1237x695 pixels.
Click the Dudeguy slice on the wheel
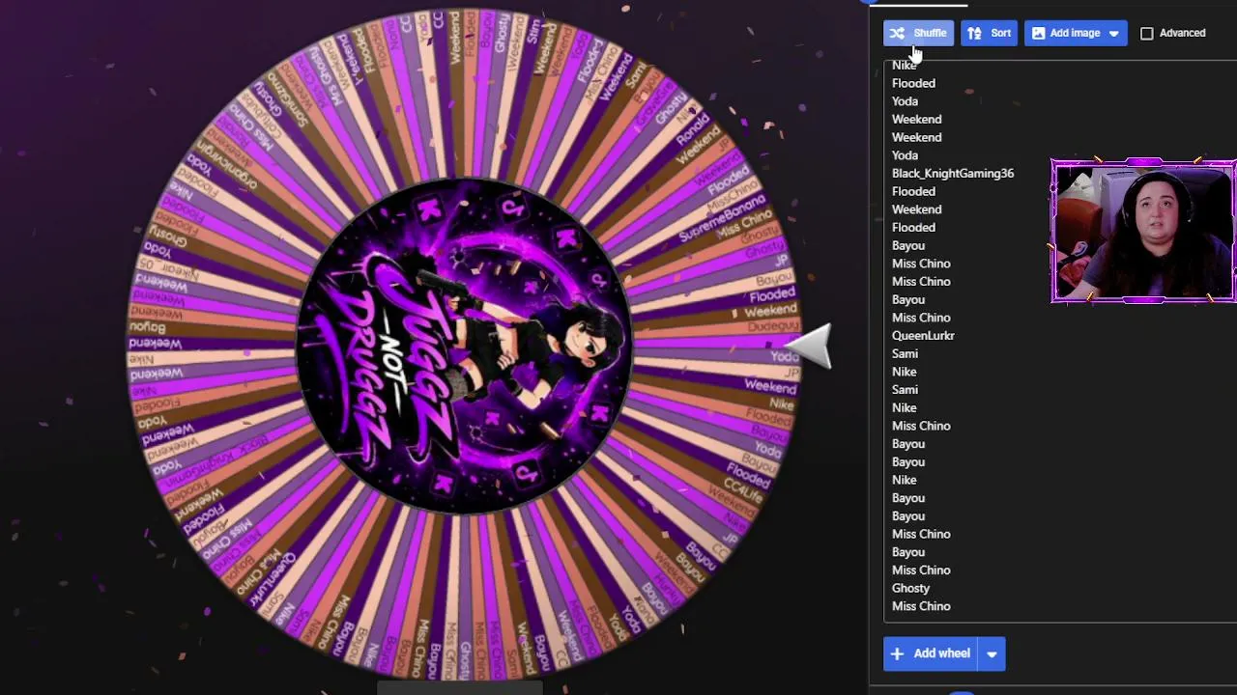[x=773, y=327]
